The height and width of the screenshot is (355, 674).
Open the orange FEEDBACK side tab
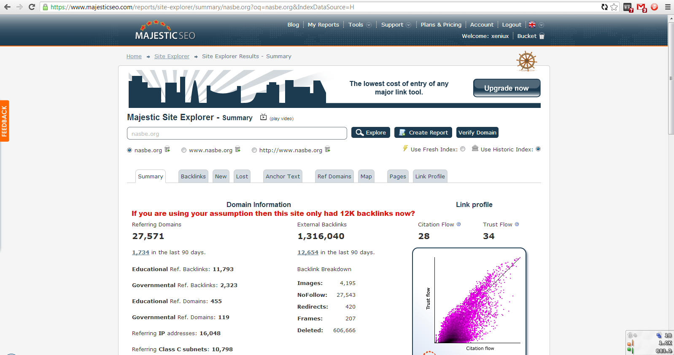5,121
